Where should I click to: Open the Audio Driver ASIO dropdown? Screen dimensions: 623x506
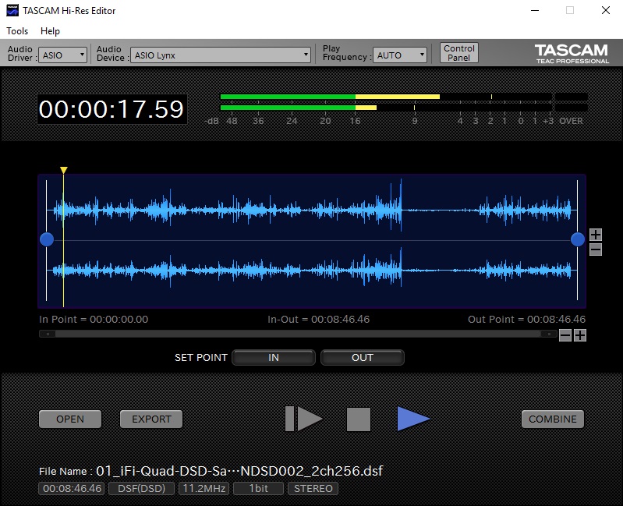[x=62, y=55]
